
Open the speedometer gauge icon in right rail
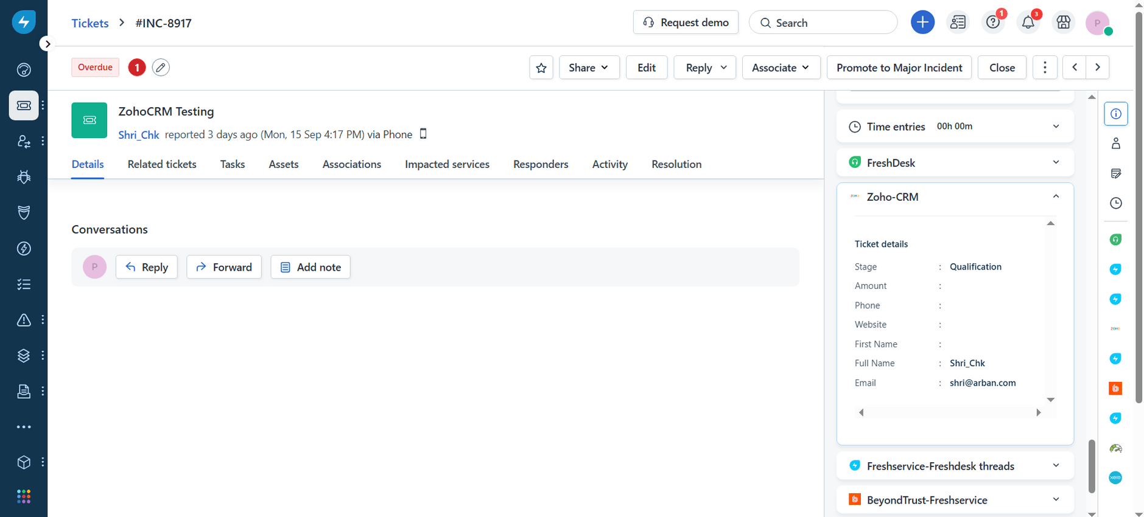pos(1115,448)
